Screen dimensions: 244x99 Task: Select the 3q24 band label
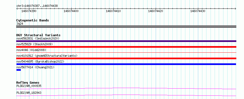[x=20, y=24]
